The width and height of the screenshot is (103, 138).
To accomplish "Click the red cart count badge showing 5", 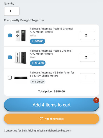I will click(96, 100).
